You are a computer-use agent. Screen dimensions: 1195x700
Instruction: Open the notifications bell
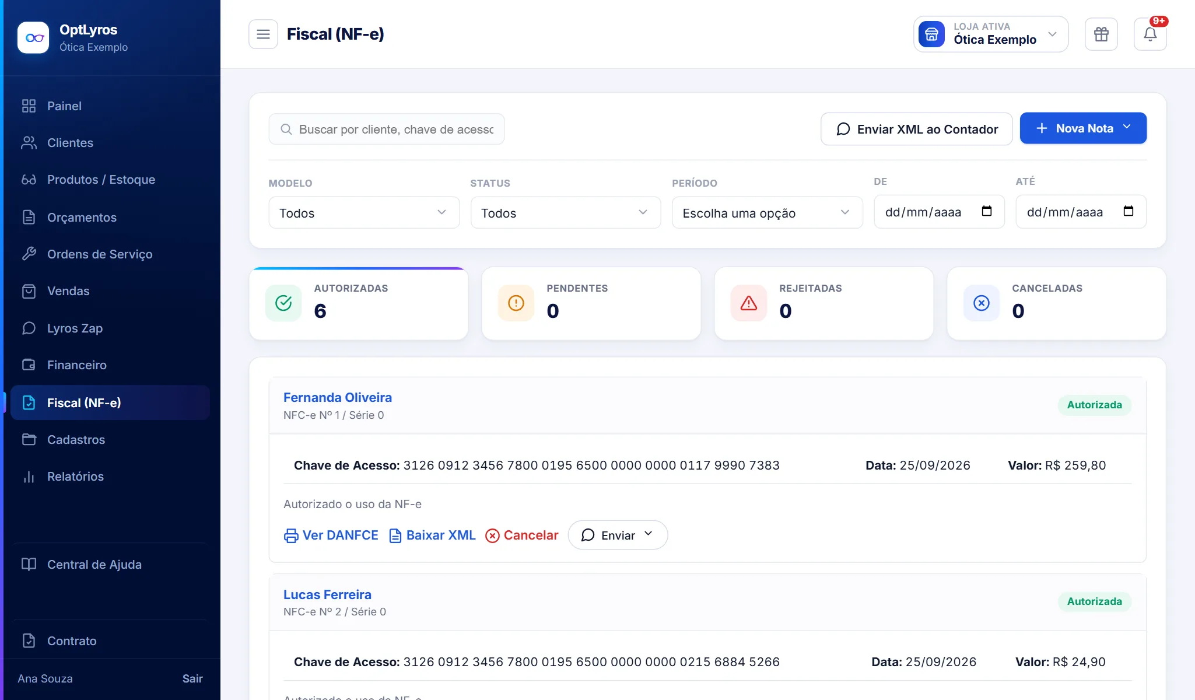(x=1150, y=34)
